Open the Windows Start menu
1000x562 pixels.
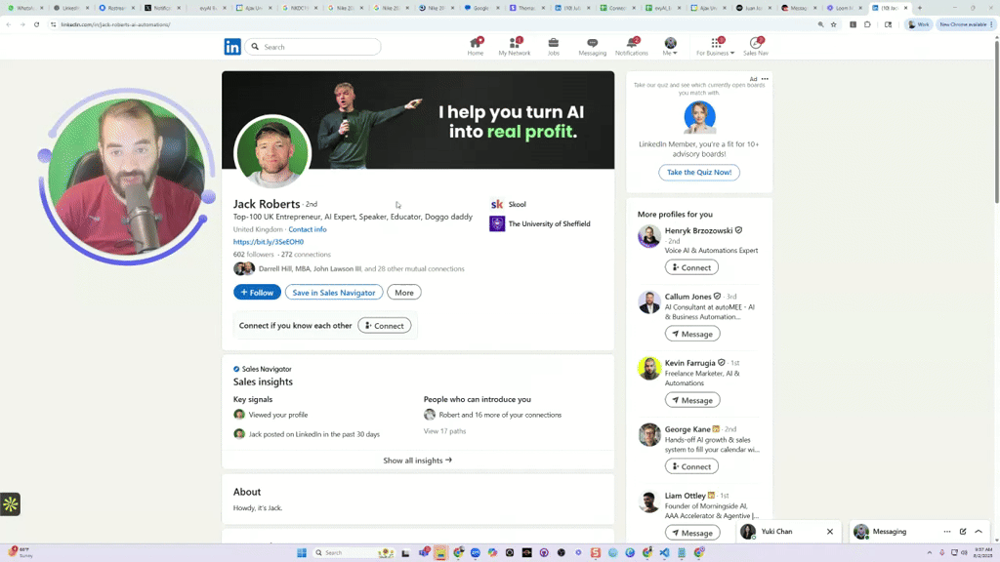coord(302,552)
